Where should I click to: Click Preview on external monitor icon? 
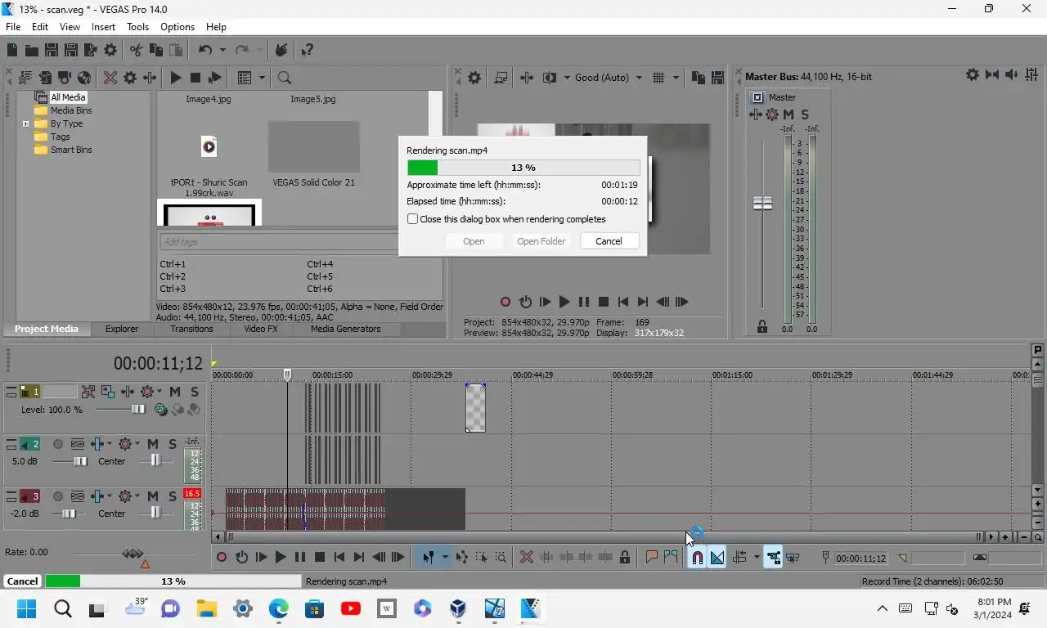(x=501, y=78)
